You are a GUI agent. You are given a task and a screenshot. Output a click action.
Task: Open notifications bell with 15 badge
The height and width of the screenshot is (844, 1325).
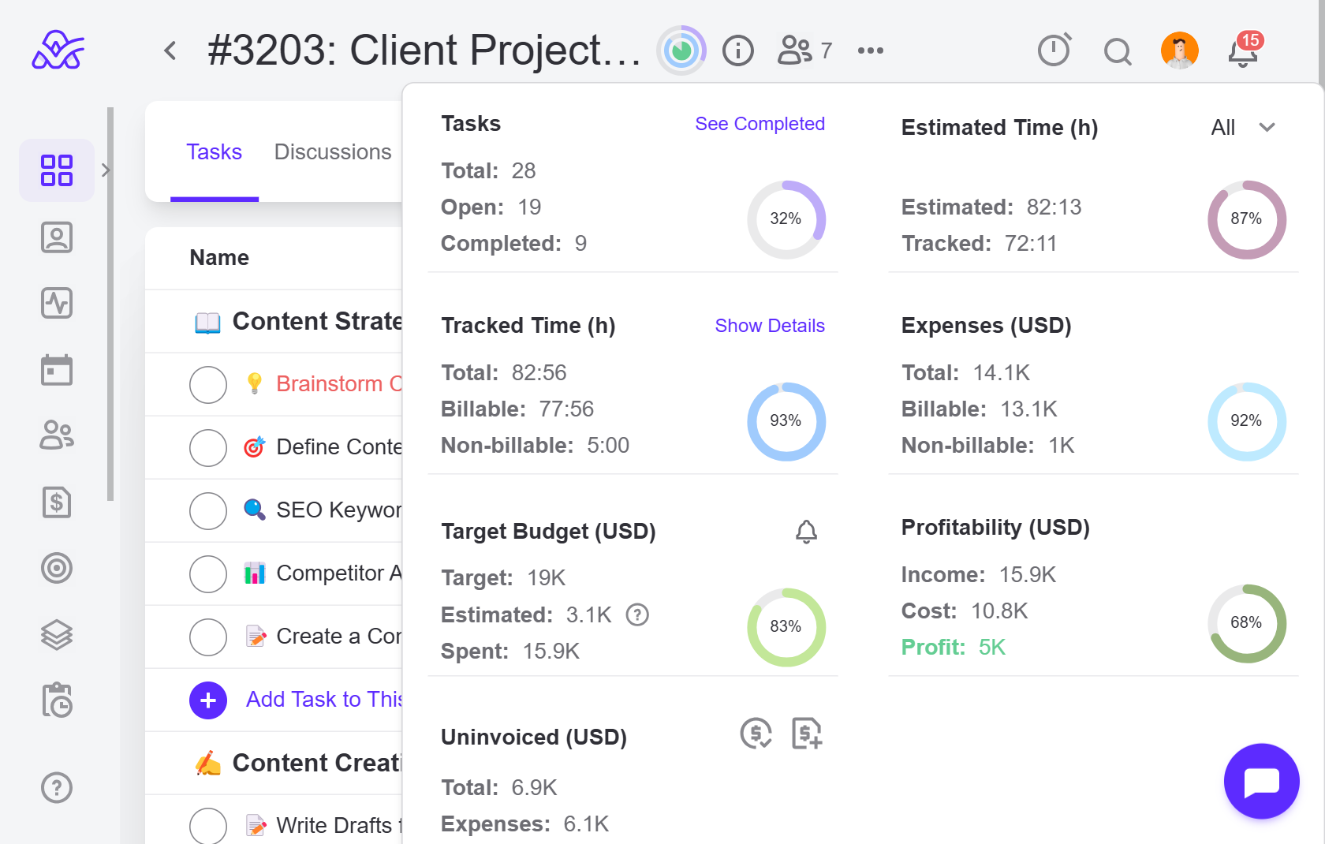[x=1243, y=52]
